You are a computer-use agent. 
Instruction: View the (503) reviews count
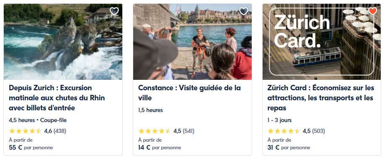coord(319,131)
